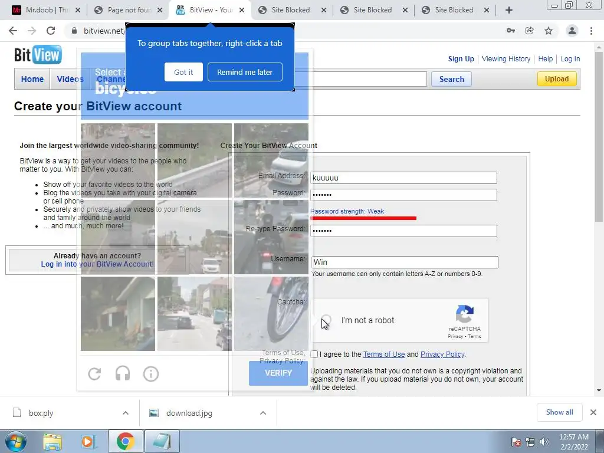Tick the I'm not a robot checkbox
Screen dimensions: 604x453
(x=326, y=320)
